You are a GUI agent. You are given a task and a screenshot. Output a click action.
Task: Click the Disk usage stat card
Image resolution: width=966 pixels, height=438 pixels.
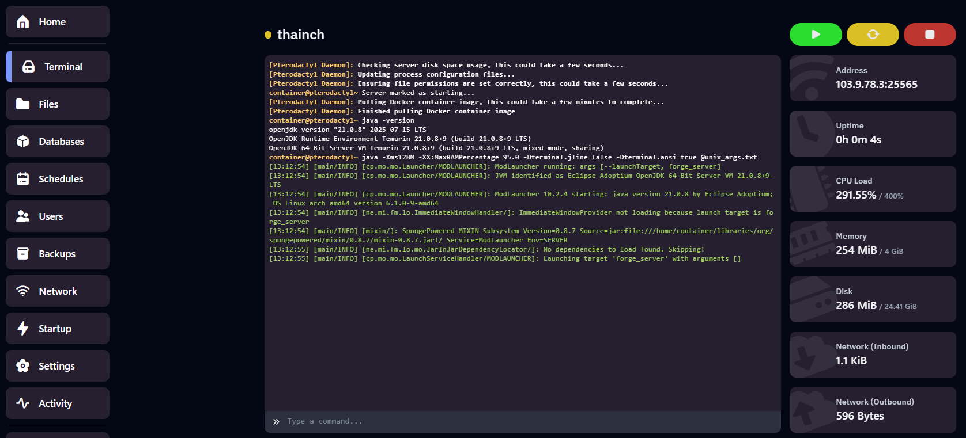click(873, 299)
